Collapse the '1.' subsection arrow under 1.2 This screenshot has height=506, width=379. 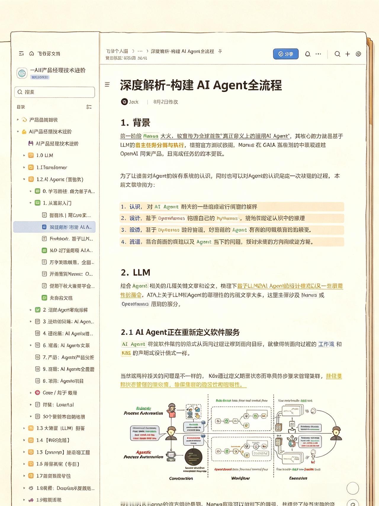click(31, 203)
